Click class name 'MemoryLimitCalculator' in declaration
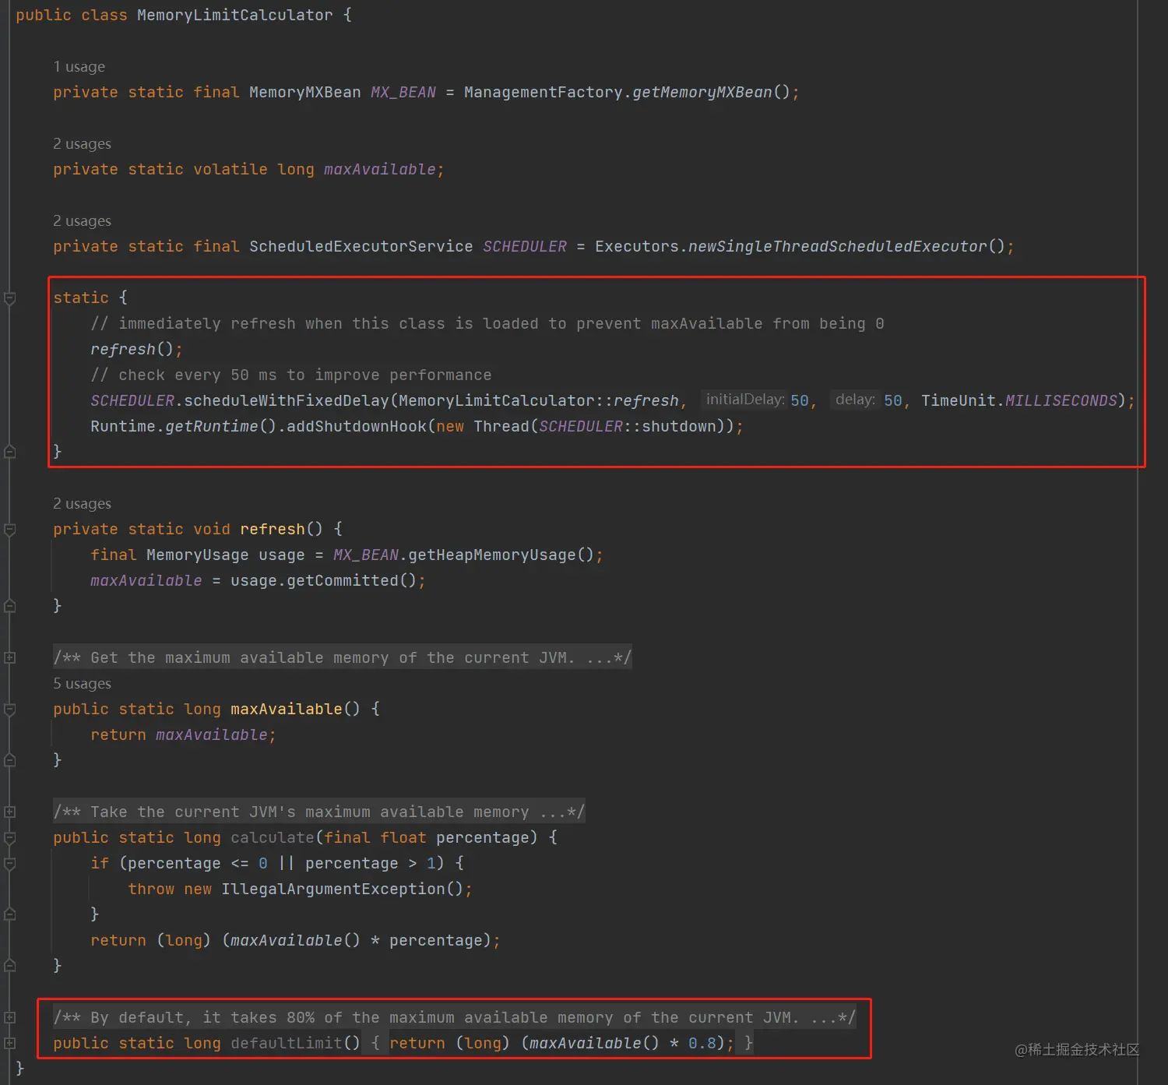This screenshot has height=1085, width=1168. (234, 16)
